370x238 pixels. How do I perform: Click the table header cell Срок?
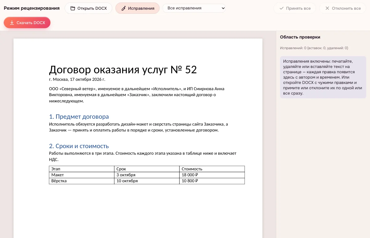(147, 169)
